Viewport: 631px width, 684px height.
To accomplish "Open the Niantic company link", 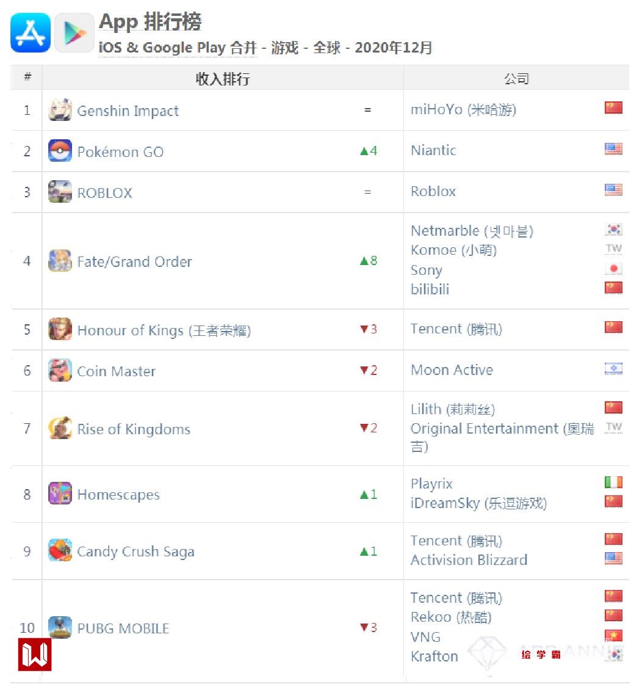I will point(433,150).
